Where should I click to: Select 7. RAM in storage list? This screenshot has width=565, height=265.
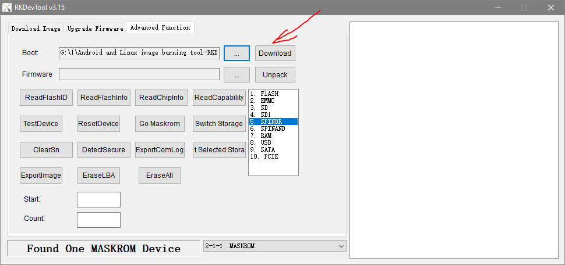(x=273, y=135)
